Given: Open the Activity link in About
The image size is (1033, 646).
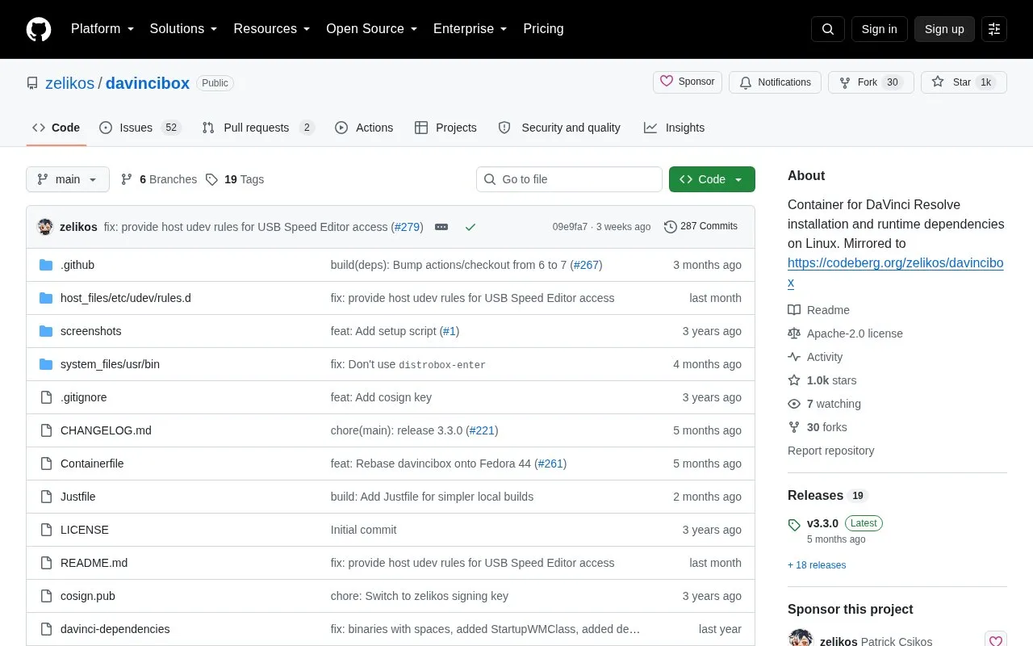Looking at the screenshot, I should 815,357.
